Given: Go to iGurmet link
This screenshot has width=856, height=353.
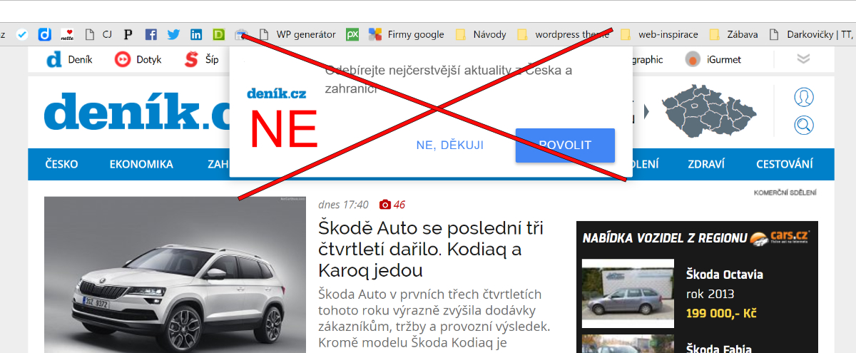Looking at the screenshot, I should click(x=713, y=60).
